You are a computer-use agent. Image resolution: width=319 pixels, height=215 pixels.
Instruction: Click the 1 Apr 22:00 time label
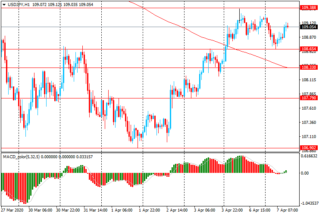(x=150, y=210)
